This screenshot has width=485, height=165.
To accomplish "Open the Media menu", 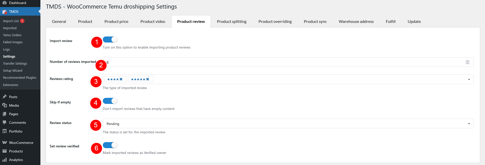I will click(20, 105).
